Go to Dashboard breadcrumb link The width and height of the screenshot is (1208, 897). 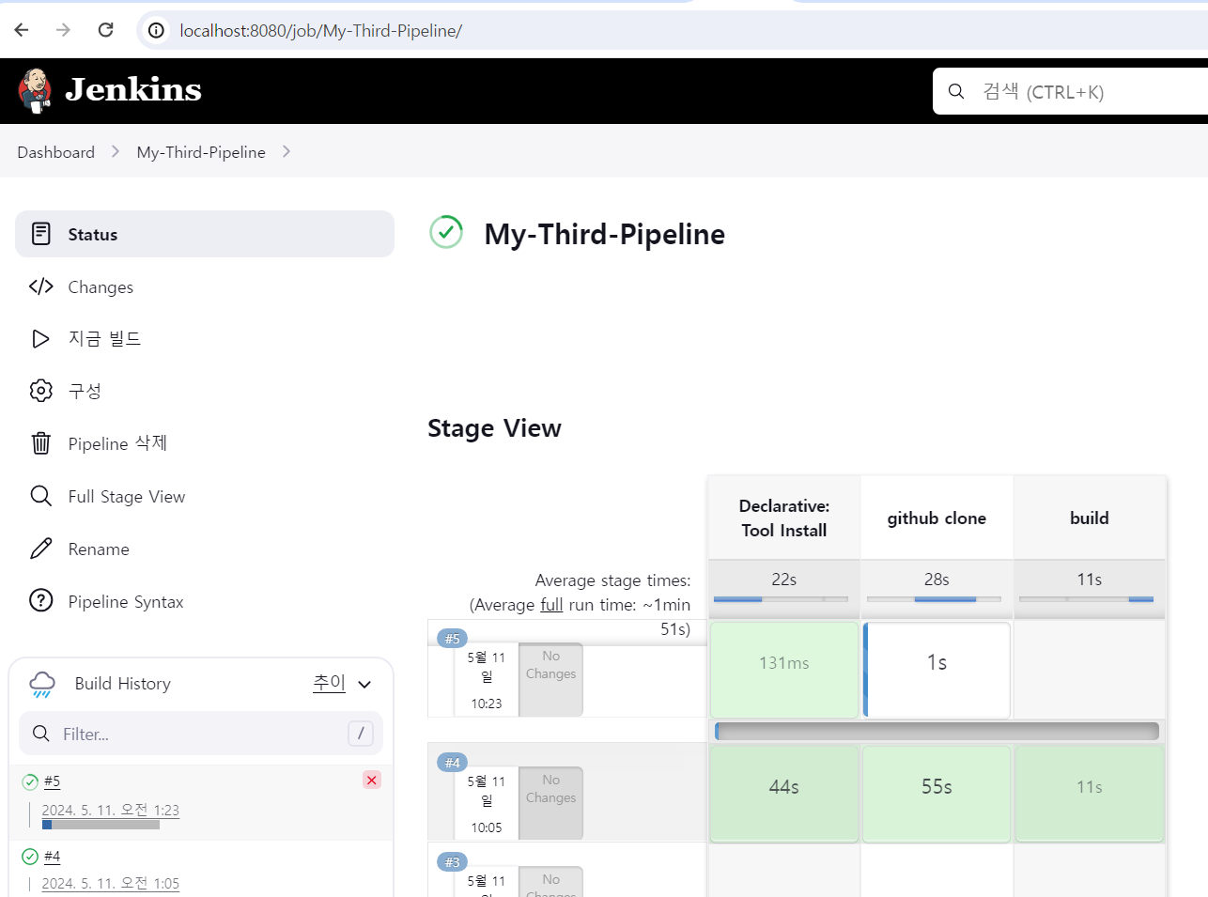coord(55,152)
